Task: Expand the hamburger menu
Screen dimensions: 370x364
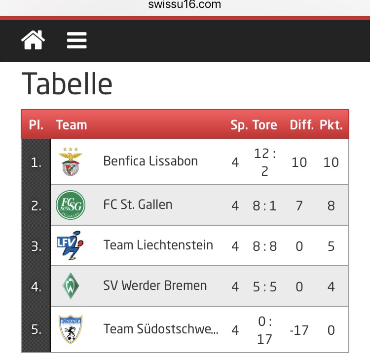Action: (76, 40)
